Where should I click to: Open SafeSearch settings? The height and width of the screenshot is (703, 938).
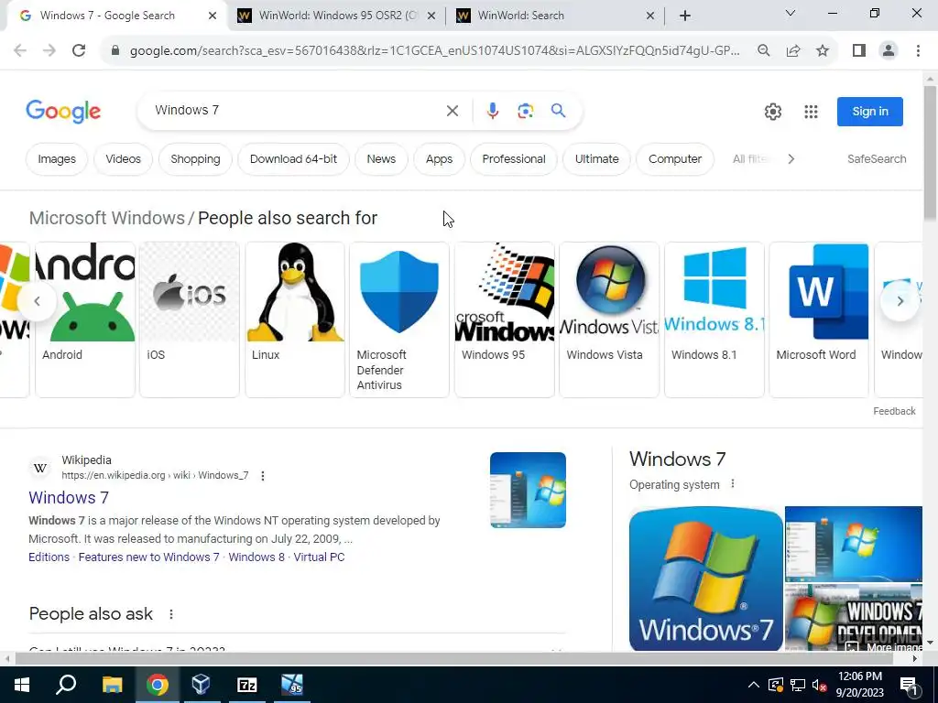click(x=877, y=159)
